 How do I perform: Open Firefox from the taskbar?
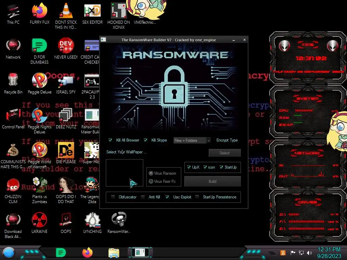(87, 253)
